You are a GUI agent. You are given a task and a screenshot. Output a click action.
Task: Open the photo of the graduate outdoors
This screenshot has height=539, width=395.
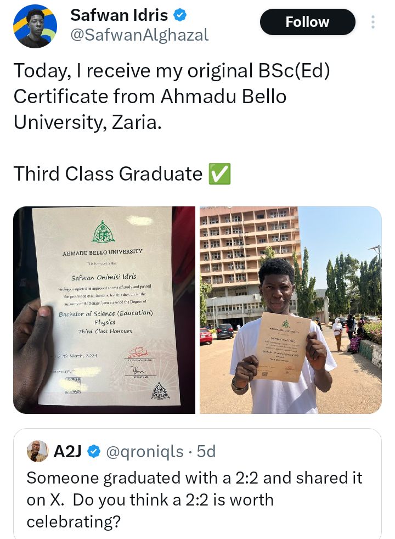click(290, 309)
